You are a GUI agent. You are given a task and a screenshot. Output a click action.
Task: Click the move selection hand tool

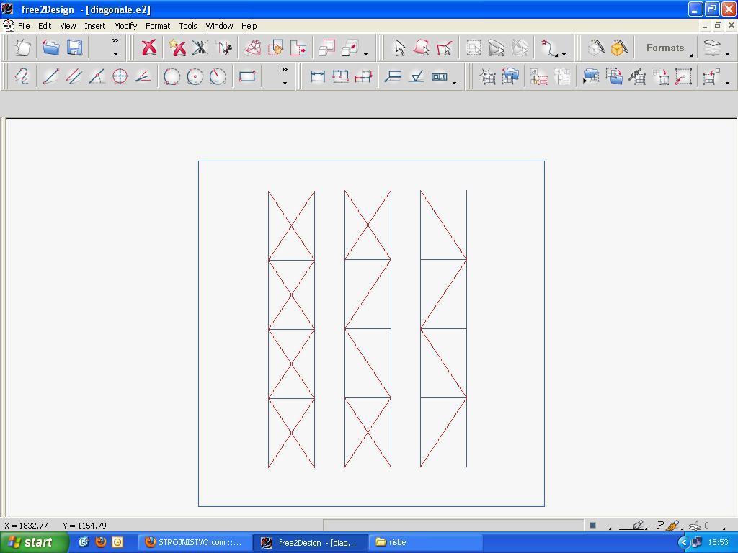275,48
